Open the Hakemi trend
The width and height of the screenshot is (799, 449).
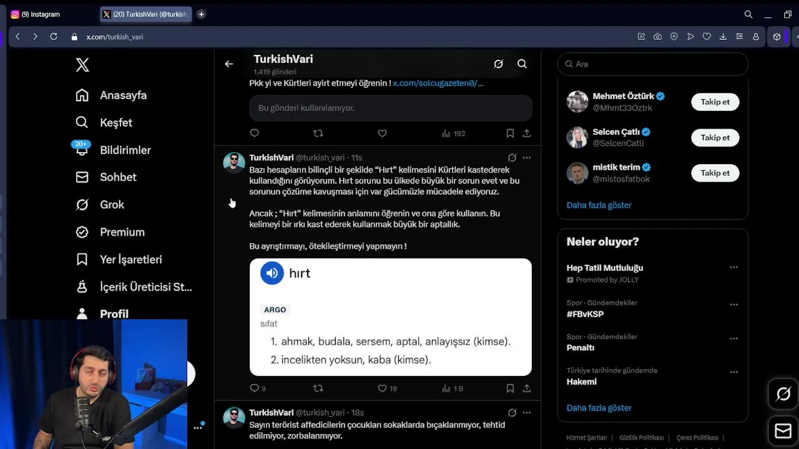click(582, 382)
